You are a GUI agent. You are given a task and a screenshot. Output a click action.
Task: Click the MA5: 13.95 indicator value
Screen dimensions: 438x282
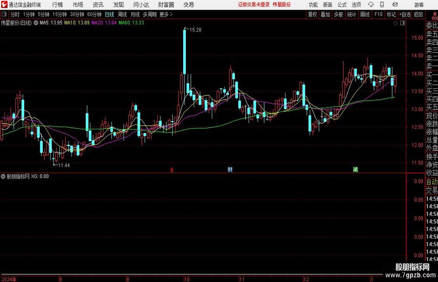51,23
